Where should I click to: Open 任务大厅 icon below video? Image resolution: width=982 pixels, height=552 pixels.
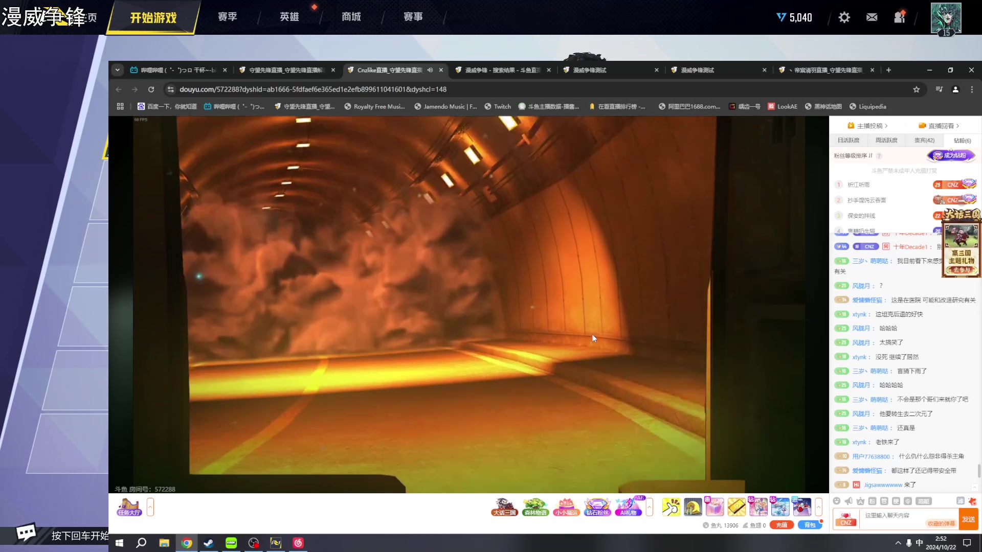coord(129,507)
